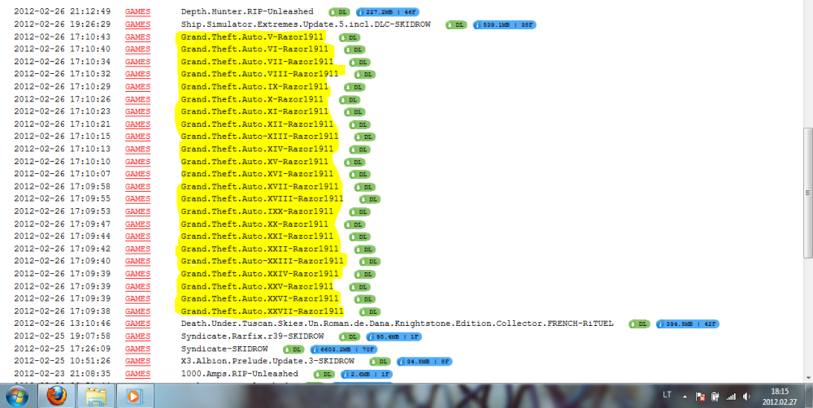
Task: Click DL badge for Grand.Theft.Auto.XI-Razor1911
Action: click(354, 112)
